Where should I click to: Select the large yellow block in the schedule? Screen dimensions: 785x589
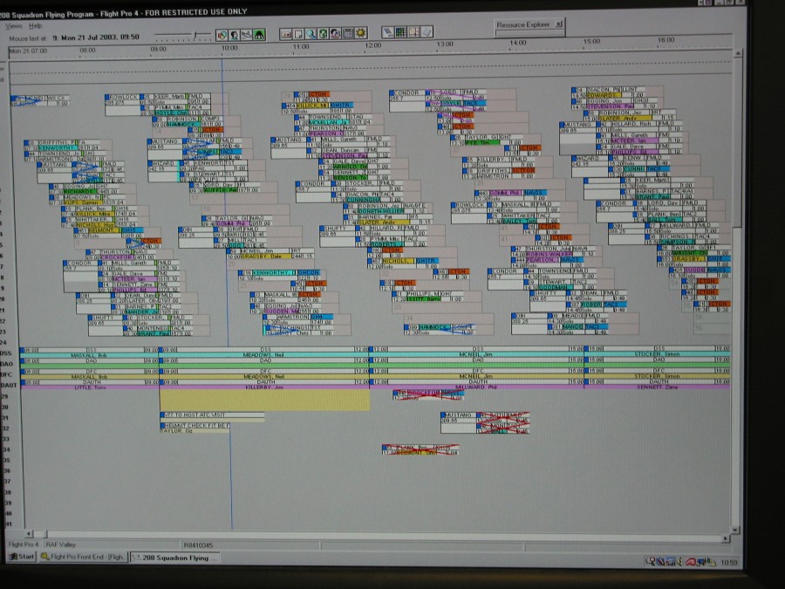pyautogui.click(x=264, y=400)
